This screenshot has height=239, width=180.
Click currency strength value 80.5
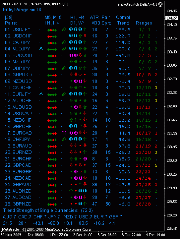tap(83, 223)
